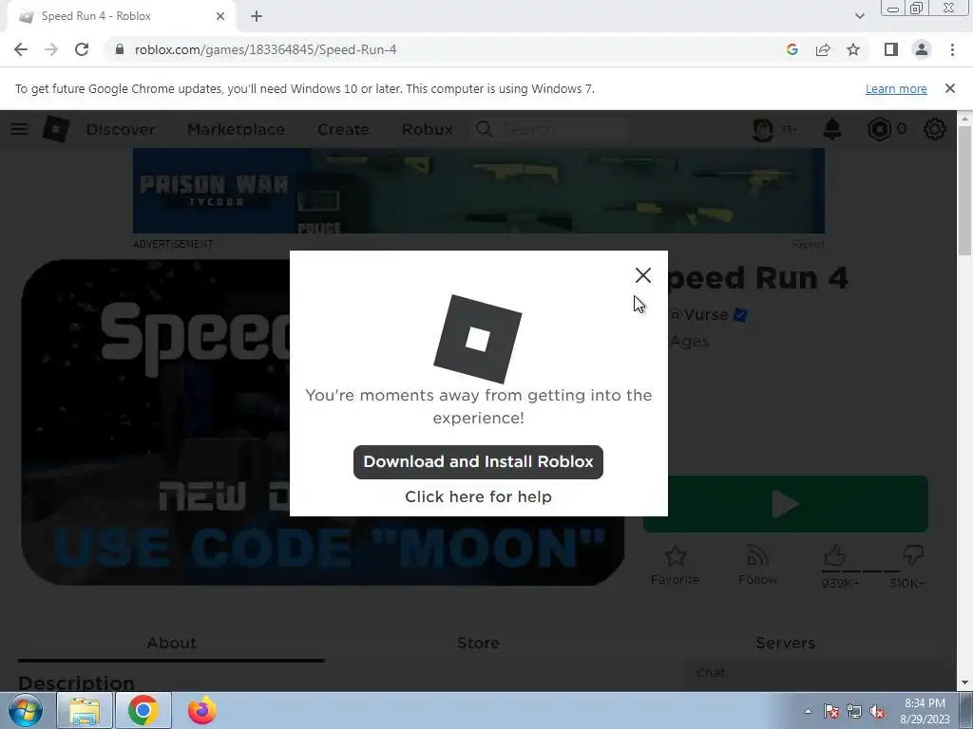Open the @Vurse creator profile
Viewport: 973px width, 729px height.
point(698,315)
